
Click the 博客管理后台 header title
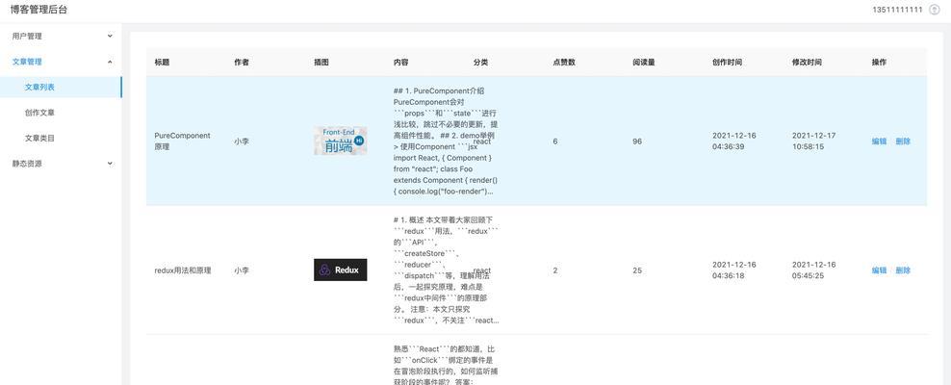(39, 10)
